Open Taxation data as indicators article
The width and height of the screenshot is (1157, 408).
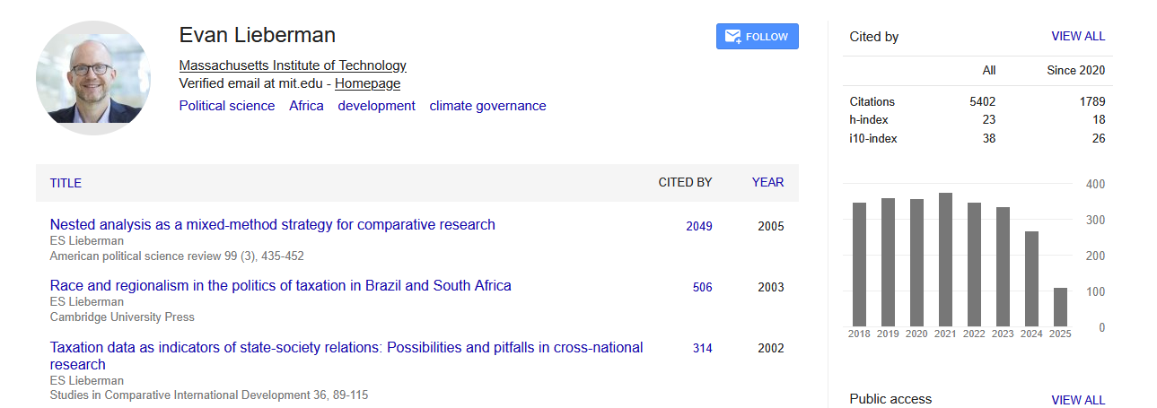346,356
